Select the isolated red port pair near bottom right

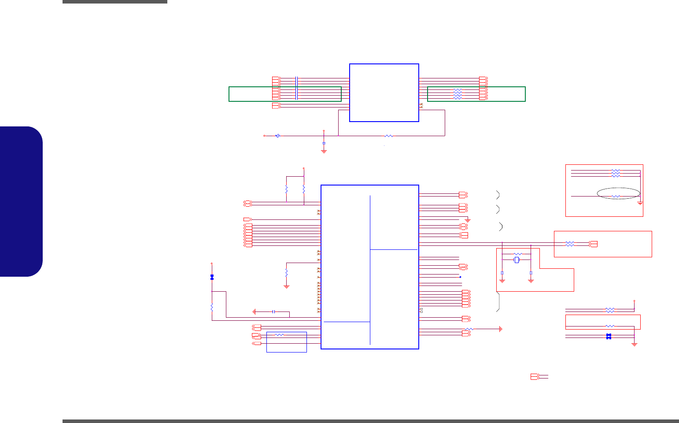pyautogui.click(x=535, y=377)
